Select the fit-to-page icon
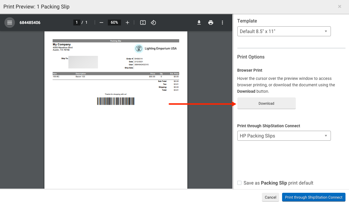349x203 pixels. tap(143, 22)
